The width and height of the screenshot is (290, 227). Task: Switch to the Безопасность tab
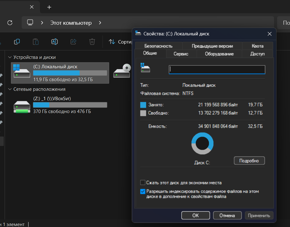(x=158, y=46)
